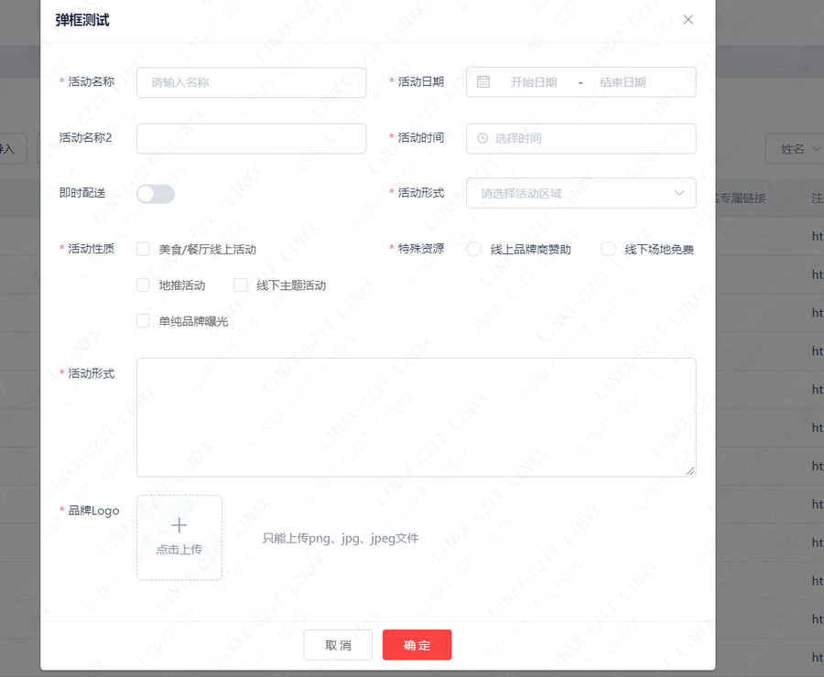Click the textarea resize handle corner icon
The width and height of the screenshot is (824, 677).
pyautogui.click(x=692, y=471)
